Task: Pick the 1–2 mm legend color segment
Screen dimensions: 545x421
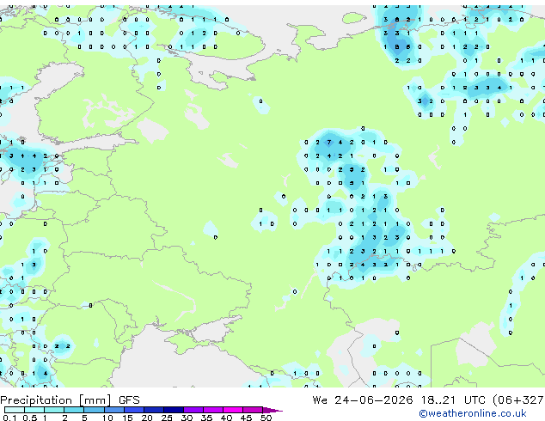Action: click(x=54, y=410)
